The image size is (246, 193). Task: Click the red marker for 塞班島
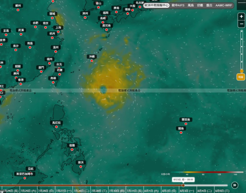point(186,124)
